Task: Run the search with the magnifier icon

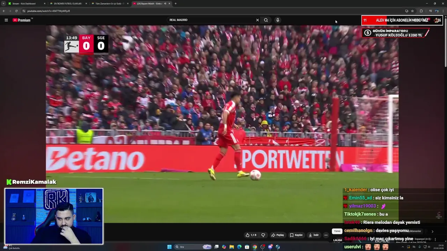Action: pos(266,20)
